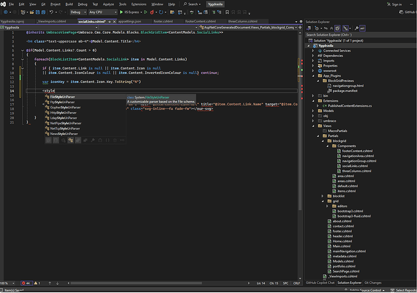The height and width of the screenshot is (293, 417).
Task: Open Properties wrench icon in Solution Explorer
Action: coord(357,28)
